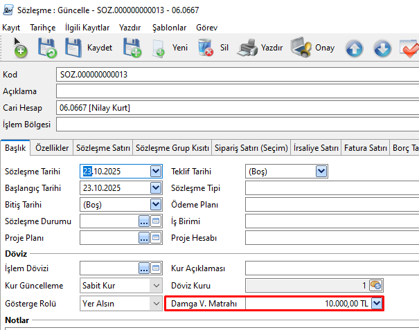
Task: Delete record using Sil icon
Action: coord(206,48)
